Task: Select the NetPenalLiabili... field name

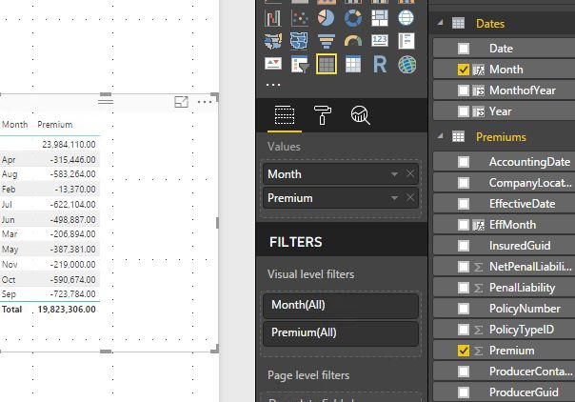Action: pos(530,267)
